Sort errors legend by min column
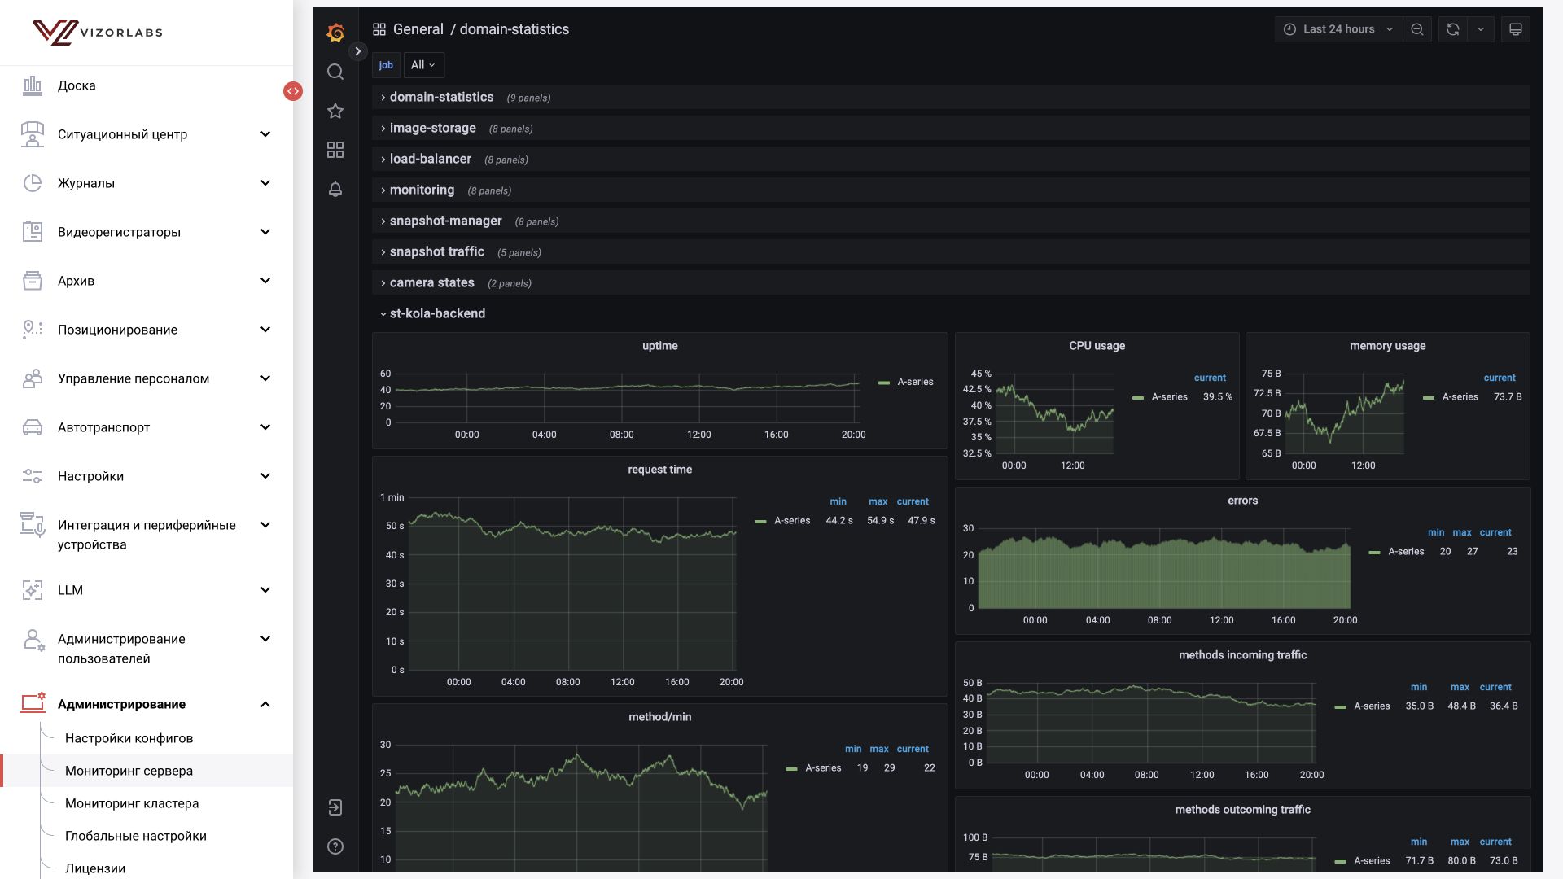1563x879 pixels. (x=1436, y=532)
